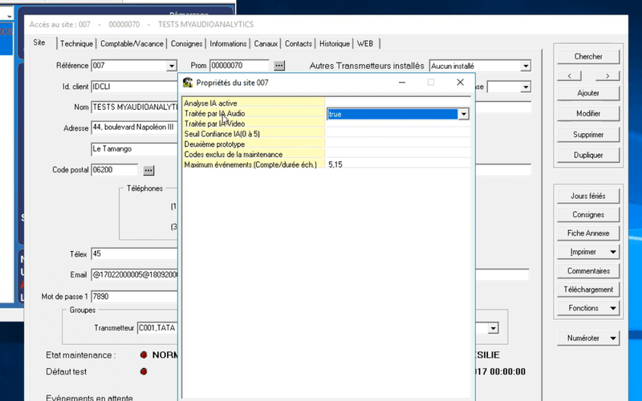Close the Propriétés du site 007 dialog
642x401 pixels.
click(460, 82)
